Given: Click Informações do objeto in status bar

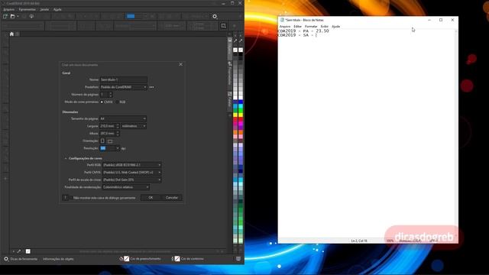Looking at the screenshot, I should click(58, 259).
